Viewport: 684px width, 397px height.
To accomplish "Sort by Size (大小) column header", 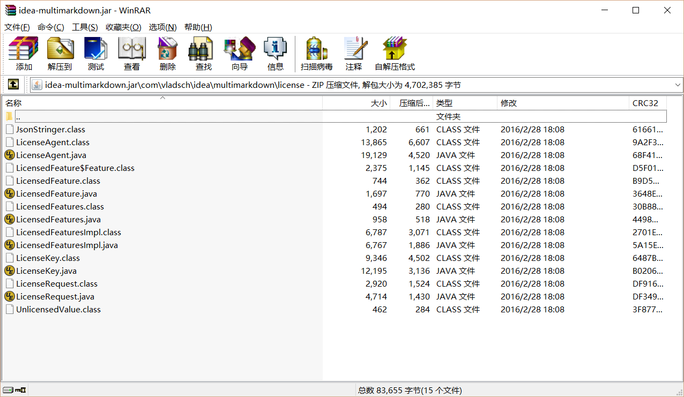I will tap(356, 103).
